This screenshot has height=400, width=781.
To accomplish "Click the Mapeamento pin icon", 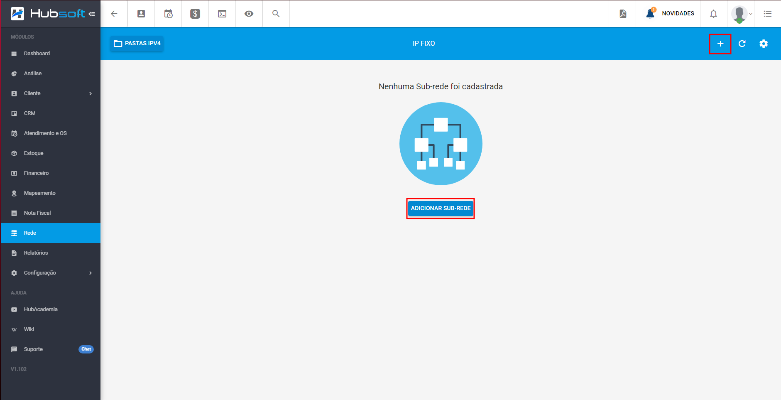I will coord(14,193).
